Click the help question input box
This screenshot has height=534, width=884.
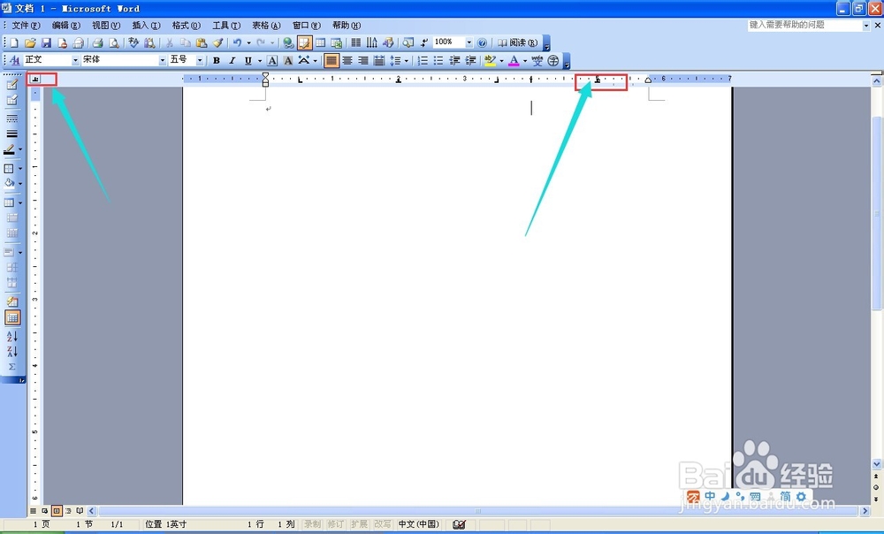(x=804, y=26)
